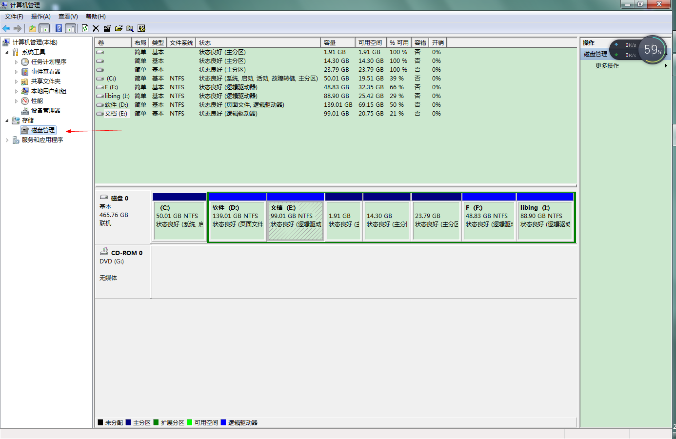Click the Properties icon in the toolbar
The height and width of the screenshot is (439, 676).
click(x=107, y=28)
